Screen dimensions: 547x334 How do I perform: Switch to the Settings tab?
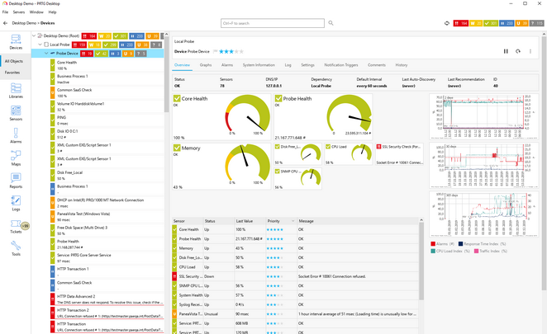point(307,65)
